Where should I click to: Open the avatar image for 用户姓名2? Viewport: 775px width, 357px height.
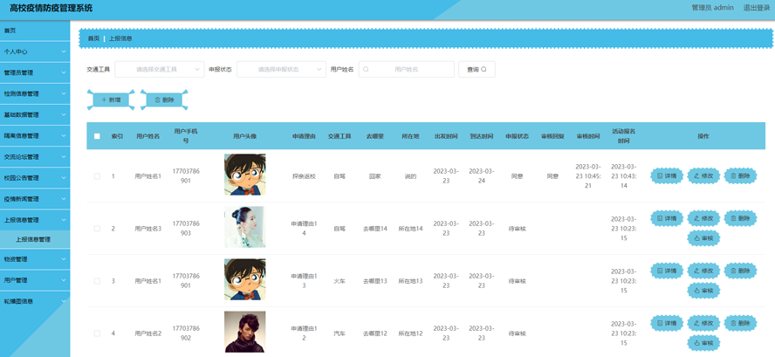[244, 332]
